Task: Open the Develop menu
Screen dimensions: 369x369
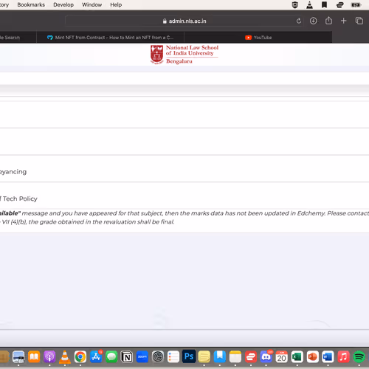Action: 63,4
